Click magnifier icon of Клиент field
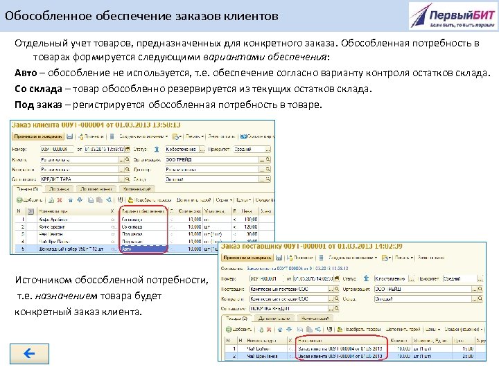Screen dimensions: 499x374 click(128, 160)
